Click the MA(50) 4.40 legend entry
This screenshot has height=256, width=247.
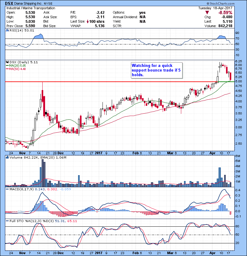click(17, 69)
